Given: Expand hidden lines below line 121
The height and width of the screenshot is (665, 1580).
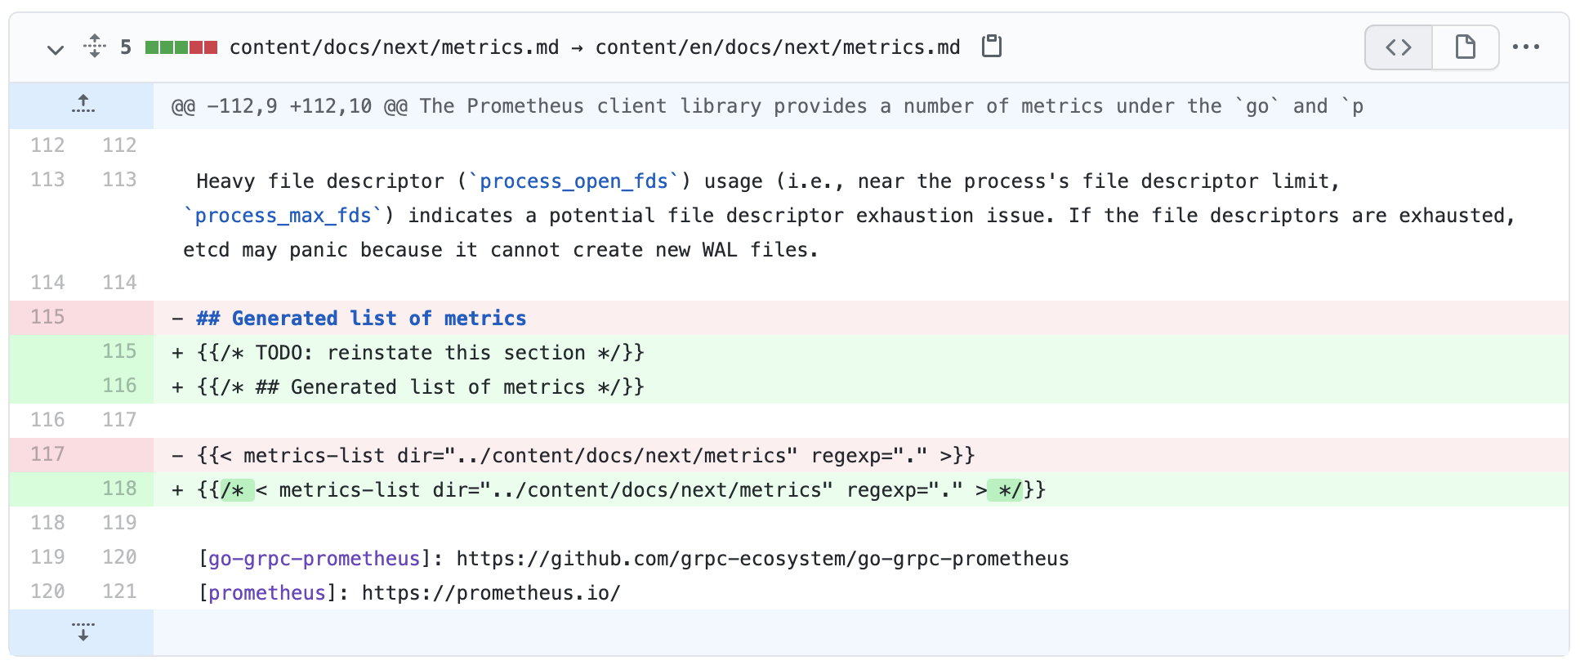Looking at the screenshot, I should (x=83, y=632).
